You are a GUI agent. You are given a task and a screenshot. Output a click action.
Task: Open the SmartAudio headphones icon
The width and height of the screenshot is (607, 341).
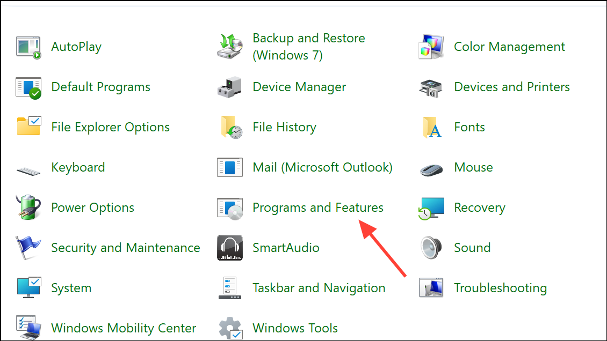pos(230,248)
